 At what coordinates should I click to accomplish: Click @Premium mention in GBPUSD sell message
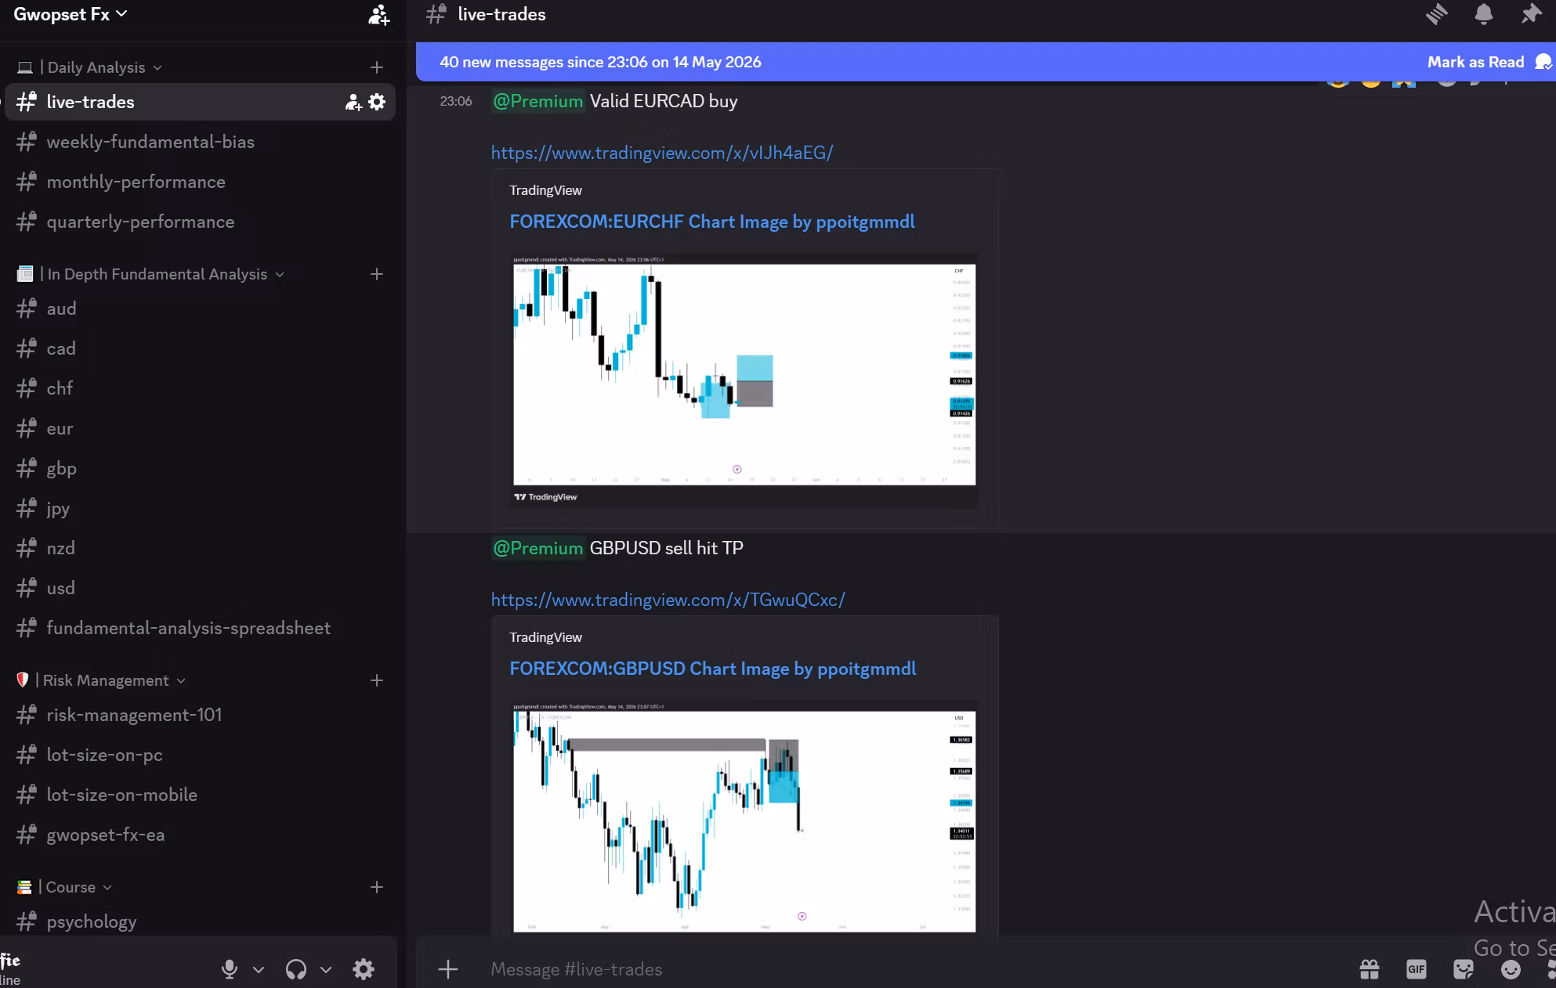(538, 548)
